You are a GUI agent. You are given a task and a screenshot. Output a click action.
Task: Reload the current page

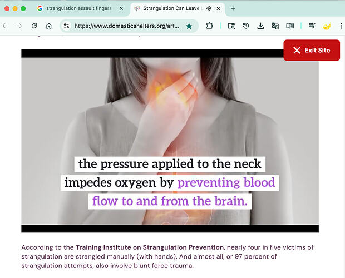click(34, 26)
